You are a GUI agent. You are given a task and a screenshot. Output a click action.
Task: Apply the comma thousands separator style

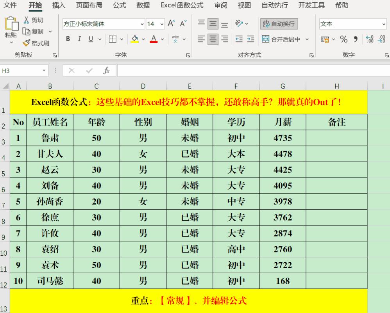coord(356,39)
